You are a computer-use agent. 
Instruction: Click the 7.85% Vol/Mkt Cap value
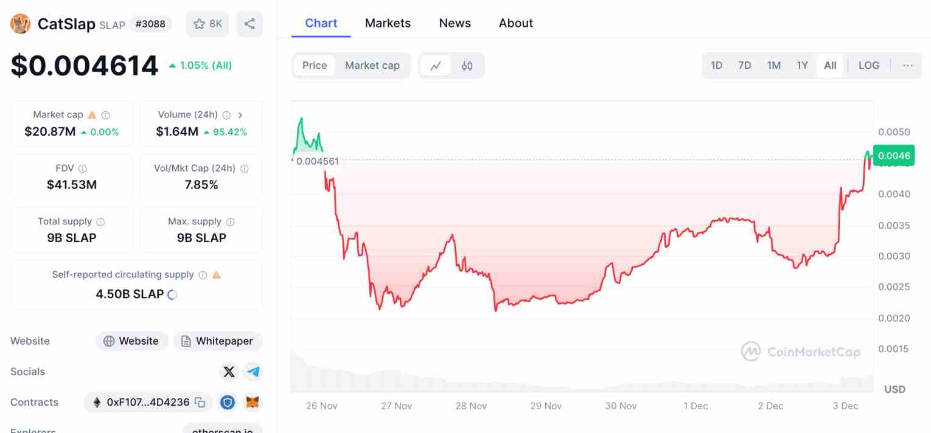pos(201,185)
